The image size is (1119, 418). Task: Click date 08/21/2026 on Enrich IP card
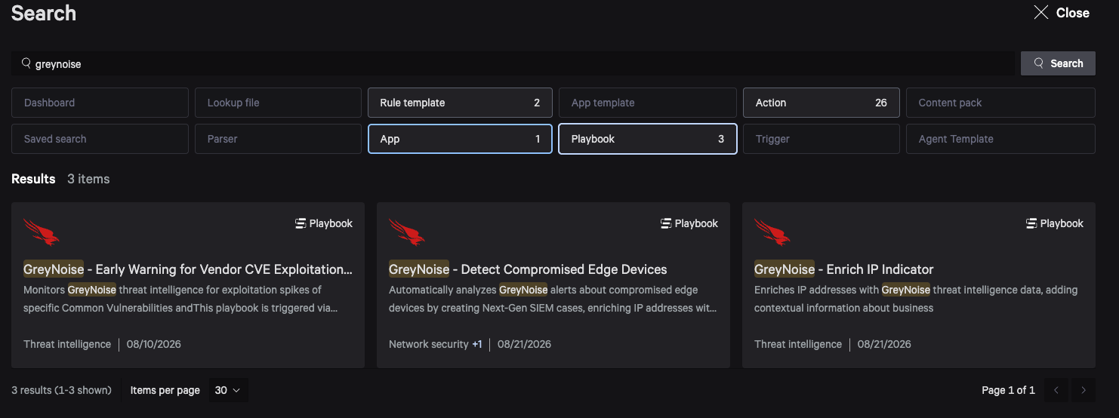click(x=884, y=344)
